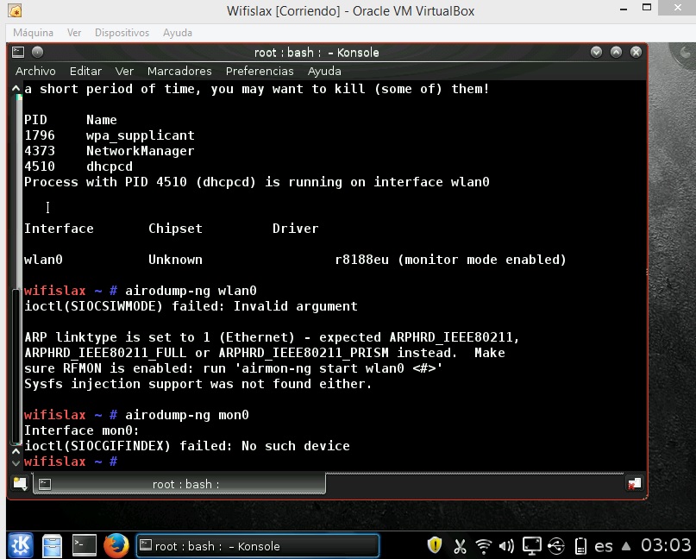Click the last empty 'wifislax ~ #' prompt
Screen dimensions: 696x559
[x=71, y=462]
